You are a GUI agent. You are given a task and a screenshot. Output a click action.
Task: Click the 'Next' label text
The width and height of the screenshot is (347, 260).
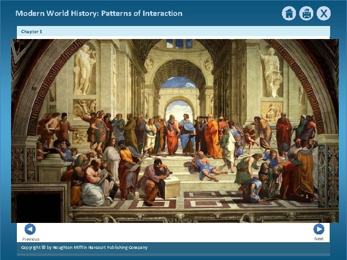[319, 239]
